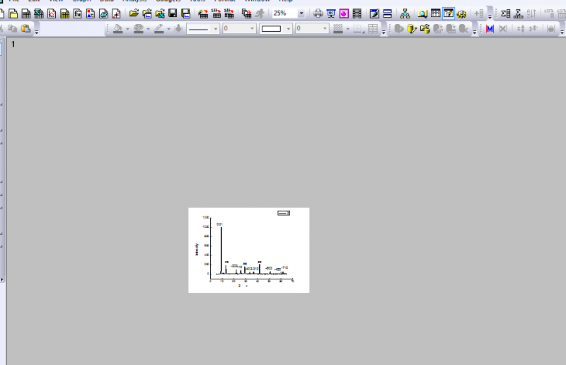Select the XRD graph page

coord(249,250)
